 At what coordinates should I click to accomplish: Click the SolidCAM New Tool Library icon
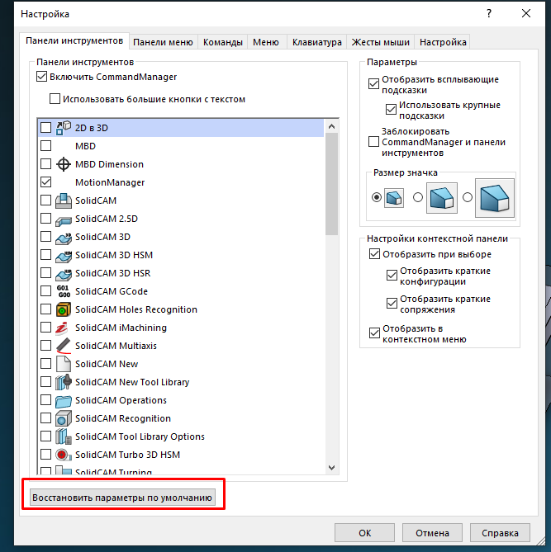click(x=64, y=382)
